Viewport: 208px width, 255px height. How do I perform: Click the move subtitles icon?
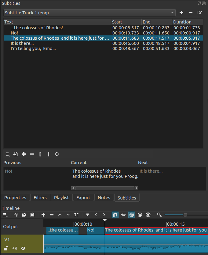pos(57,154)
